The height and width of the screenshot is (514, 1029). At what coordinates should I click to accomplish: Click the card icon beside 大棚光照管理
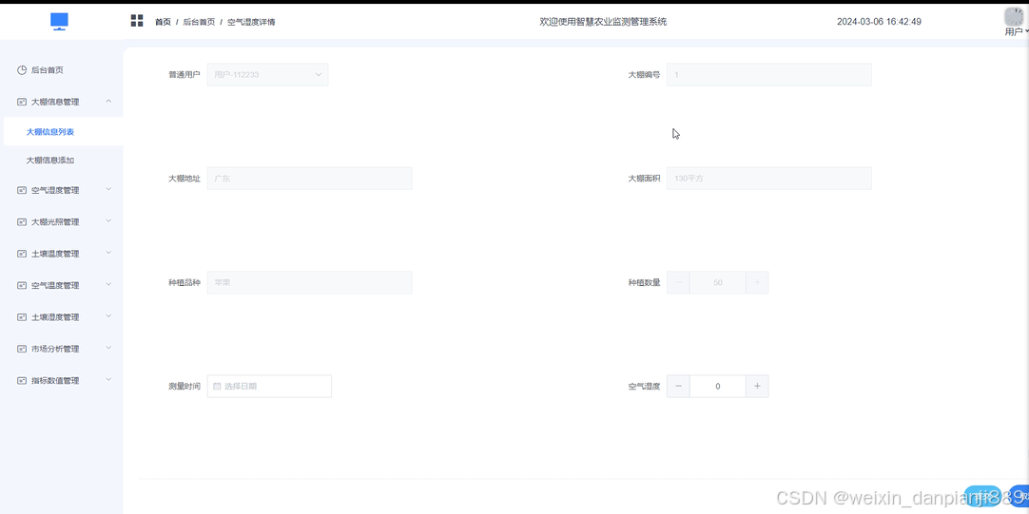[x=22, y=222]
